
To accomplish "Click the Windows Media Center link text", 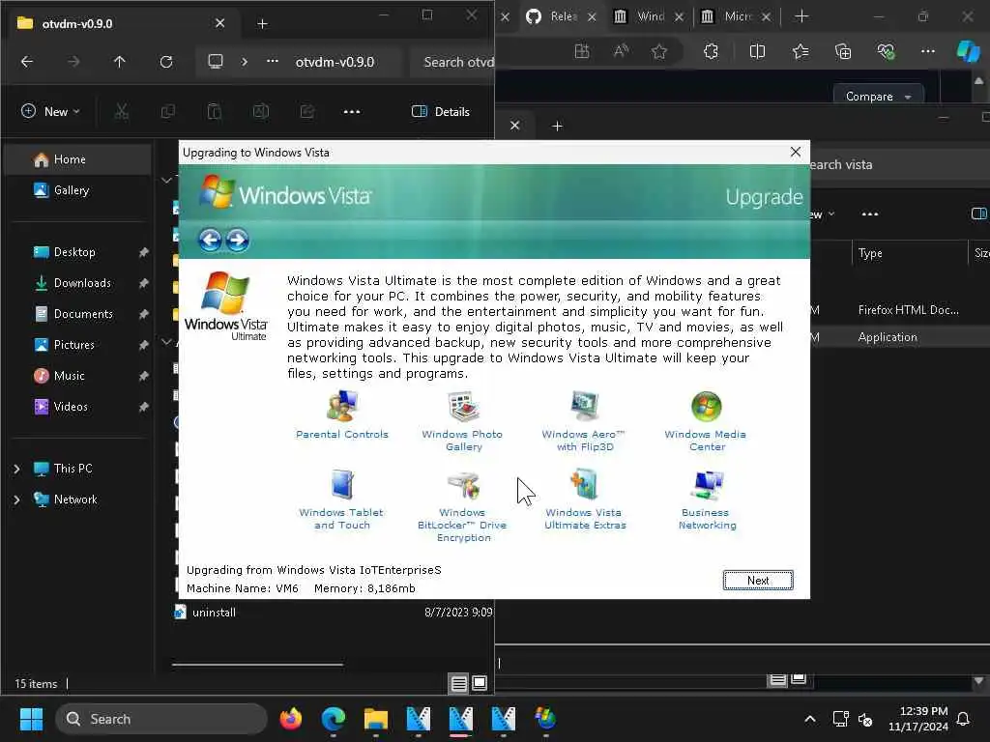I will point(706,441).
